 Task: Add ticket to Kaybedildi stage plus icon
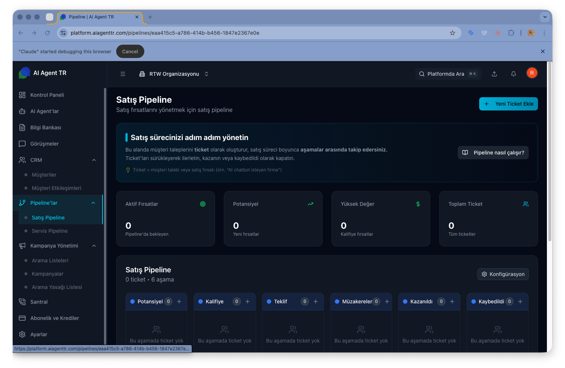(520, 301)
